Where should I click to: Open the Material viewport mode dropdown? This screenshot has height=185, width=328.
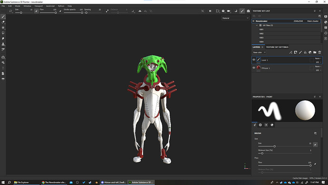click(x=235, y=18)
